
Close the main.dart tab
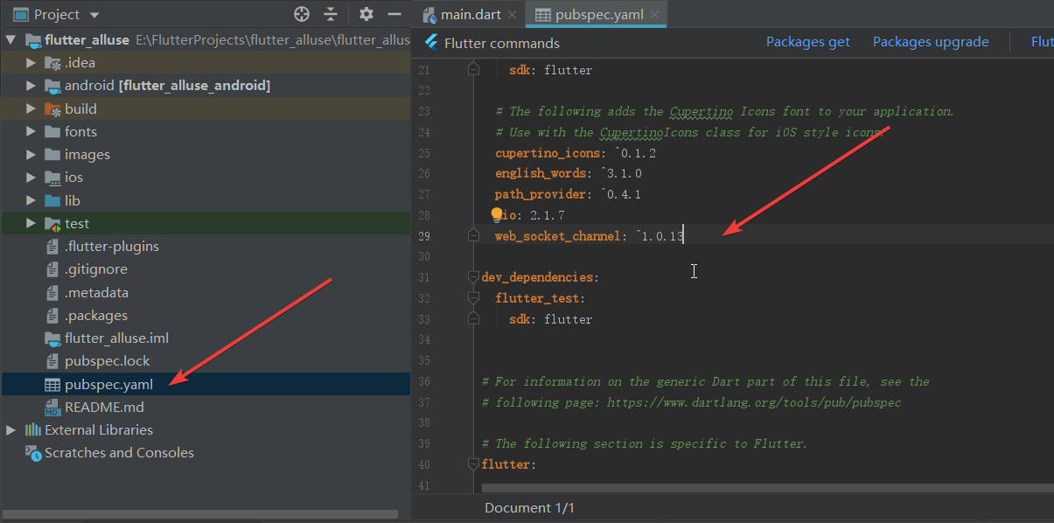point(513,15)
